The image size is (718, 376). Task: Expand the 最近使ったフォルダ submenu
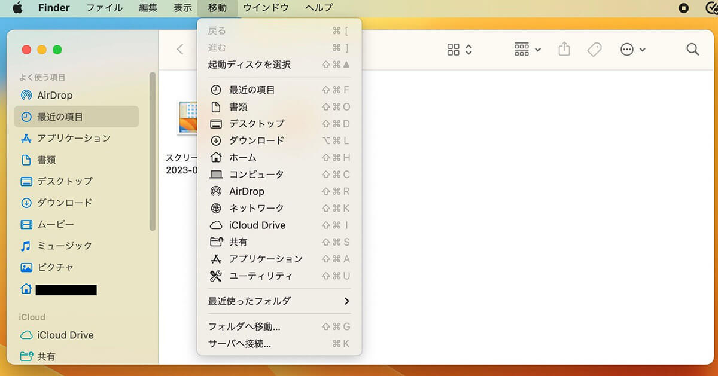pyautogui.click(x=279, y=301)
